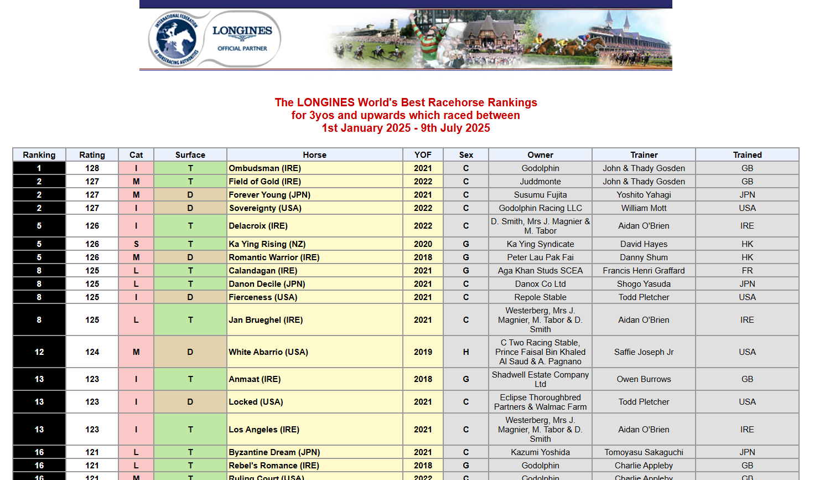This screenshot has width=814, height=480.
Task: Click trainer cell David Hayes
Action: coord(644,244)
